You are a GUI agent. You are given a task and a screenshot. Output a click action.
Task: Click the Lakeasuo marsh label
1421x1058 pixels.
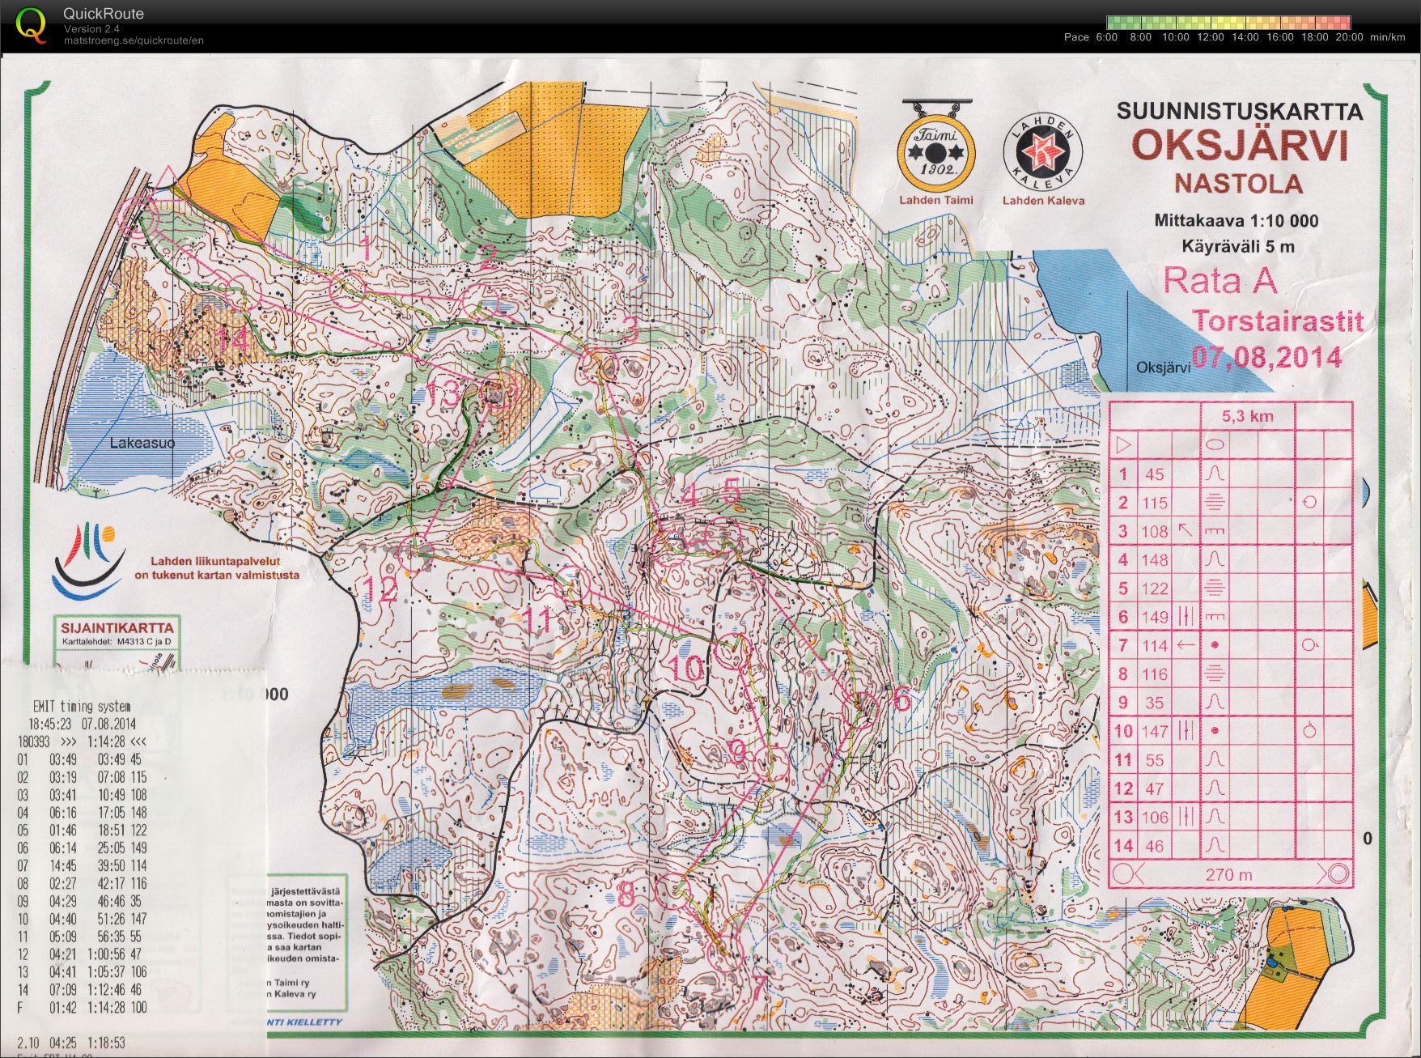(142, 443)
